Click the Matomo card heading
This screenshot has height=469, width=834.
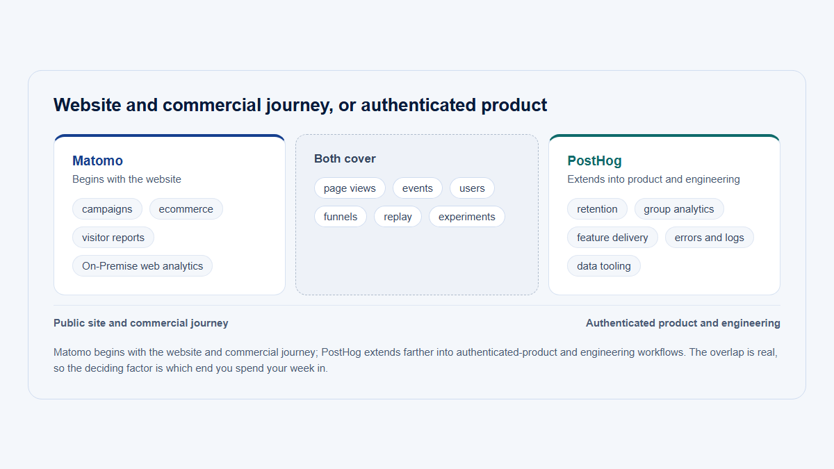tap(97, 161)
